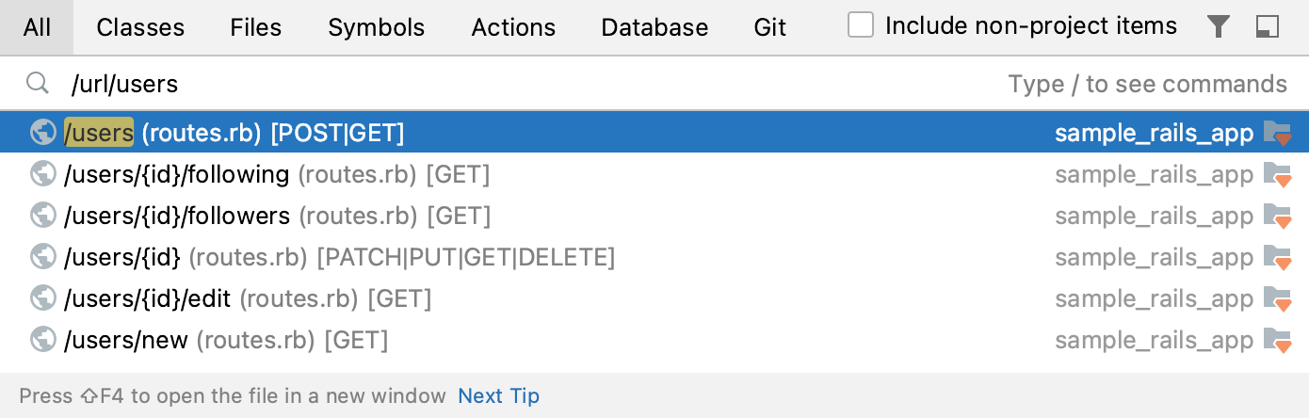Viewport: 1309px width, 418px height.
Task: Click globe icon of selected /users result
Action: [42, 133]
